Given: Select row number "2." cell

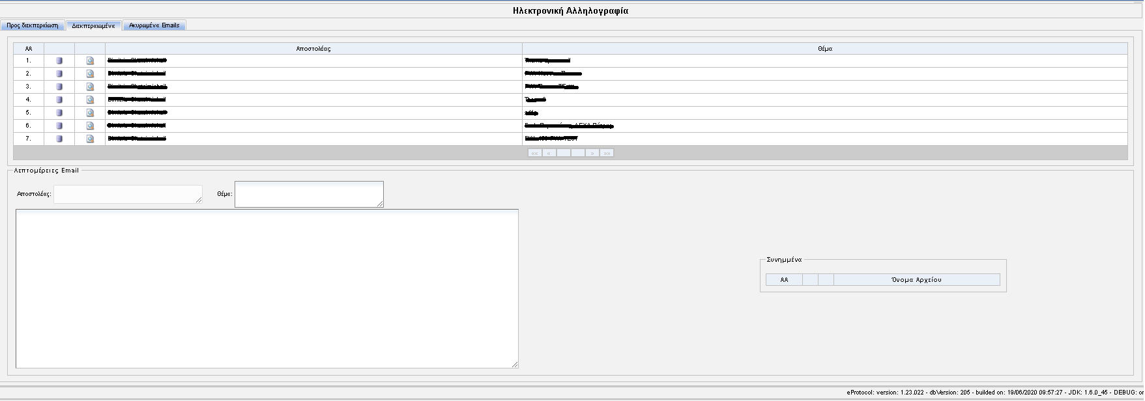Looking at the screenshot, I should (x=29, y=74).
